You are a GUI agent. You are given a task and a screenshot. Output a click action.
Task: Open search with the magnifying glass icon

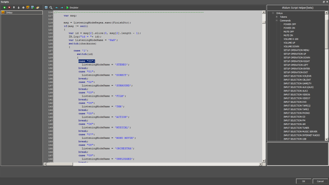51,7
